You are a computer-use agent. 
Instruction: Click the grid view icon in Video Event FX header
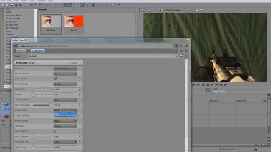point(186,46)
